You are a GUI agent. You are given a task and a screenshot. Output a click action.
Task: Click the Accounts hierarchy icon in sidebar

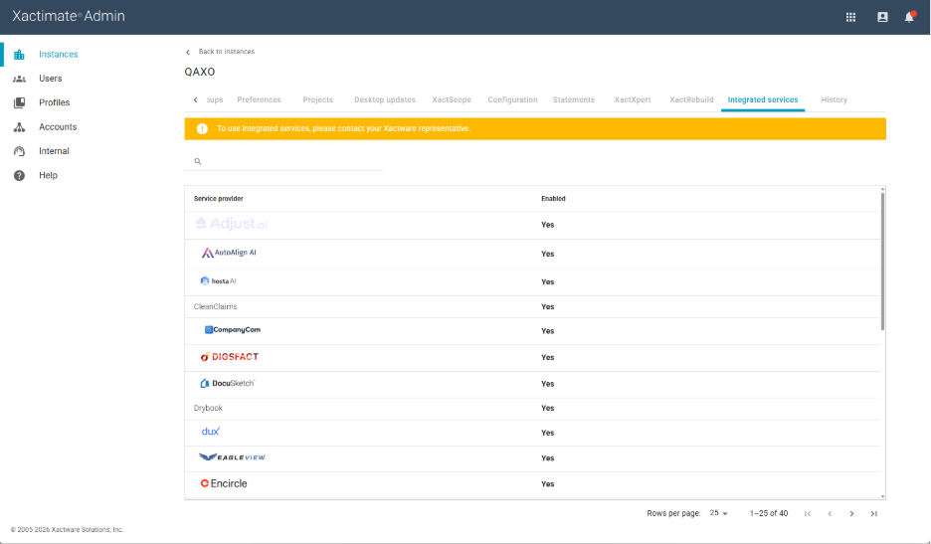coord(19,127)
